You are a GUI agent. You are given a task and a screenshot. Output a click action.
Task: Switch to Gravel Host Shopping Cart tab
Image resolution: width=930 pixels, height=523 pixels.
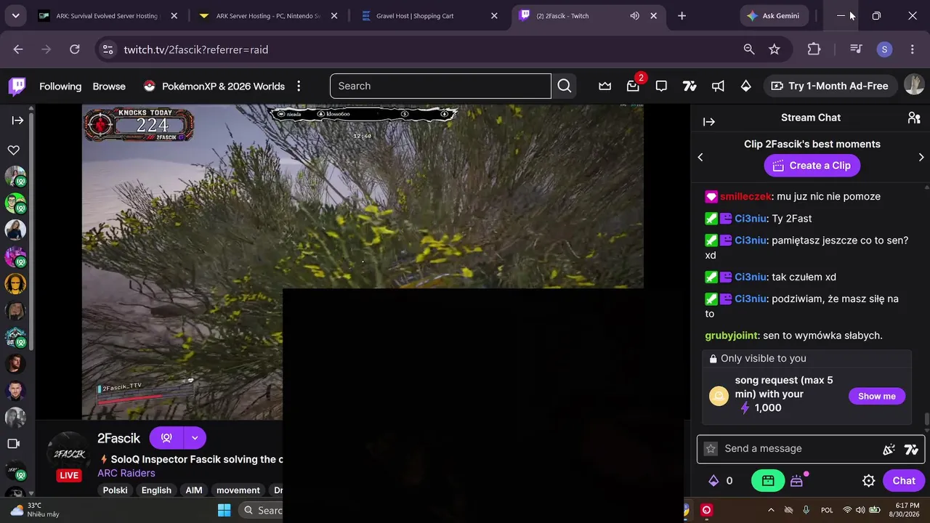[x=429, y=16]
